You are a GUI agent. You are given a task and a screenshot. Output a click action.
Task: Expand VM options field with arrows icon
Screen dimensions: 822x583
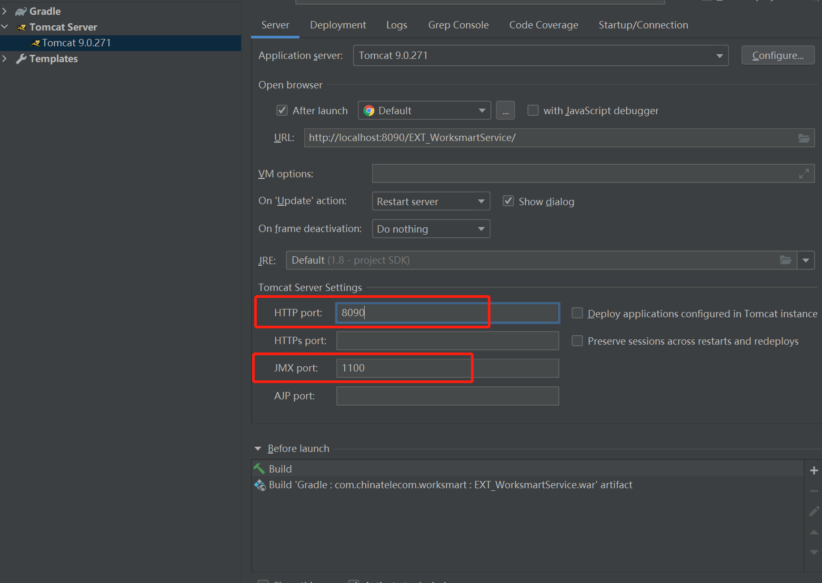[x=804, y=174]
